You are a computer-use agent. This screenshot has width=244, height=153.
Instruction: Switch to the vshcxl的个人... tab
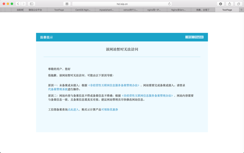[x=131, y=10]
